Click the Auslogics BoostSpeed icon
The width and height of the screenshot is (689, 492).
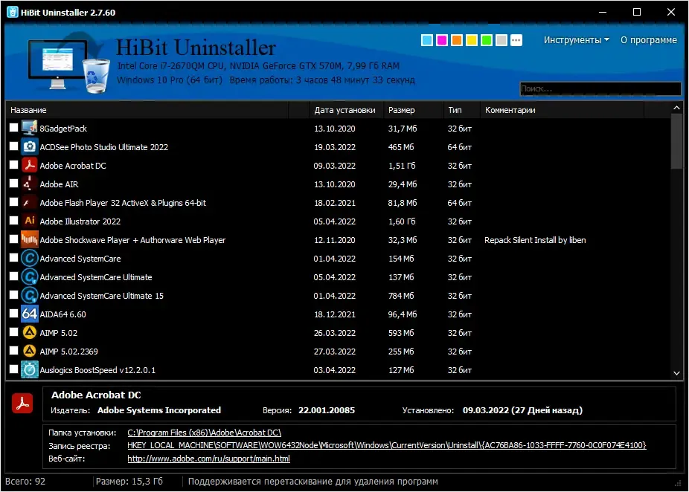(x=30, y=369)
